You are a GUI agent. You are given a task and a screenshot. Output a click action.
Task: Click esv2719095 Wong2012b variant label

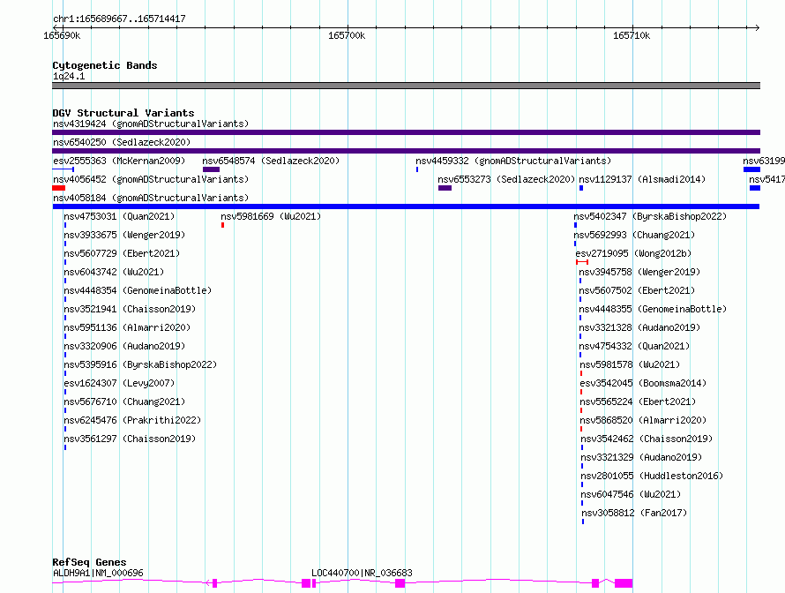coord(633,253)
